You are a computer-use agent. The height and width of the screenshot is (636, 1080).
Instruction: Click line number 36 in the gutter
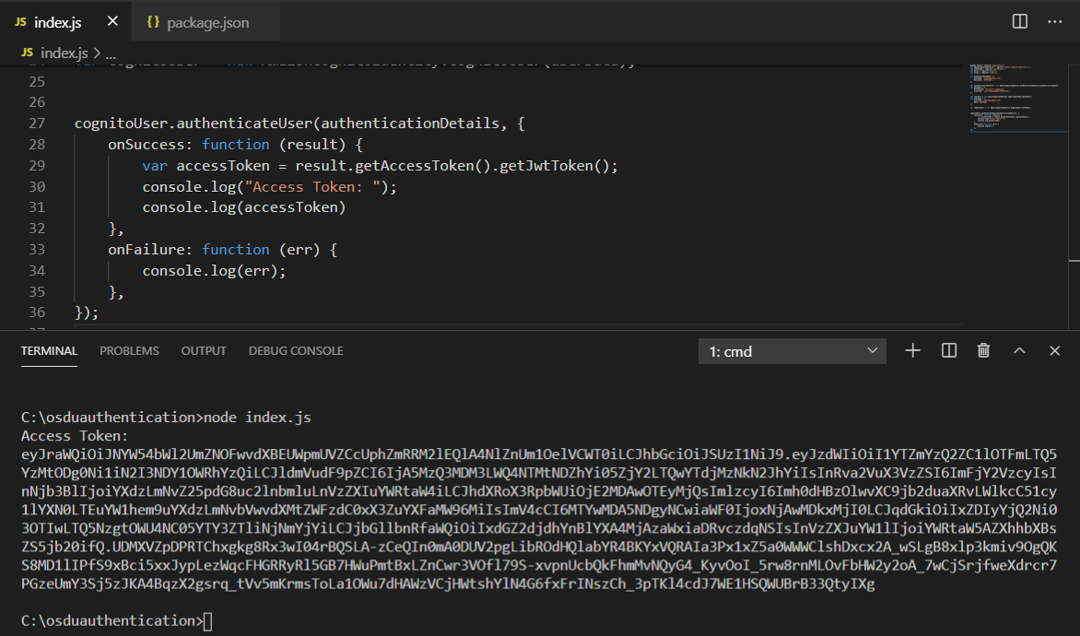tap(37, 312)
